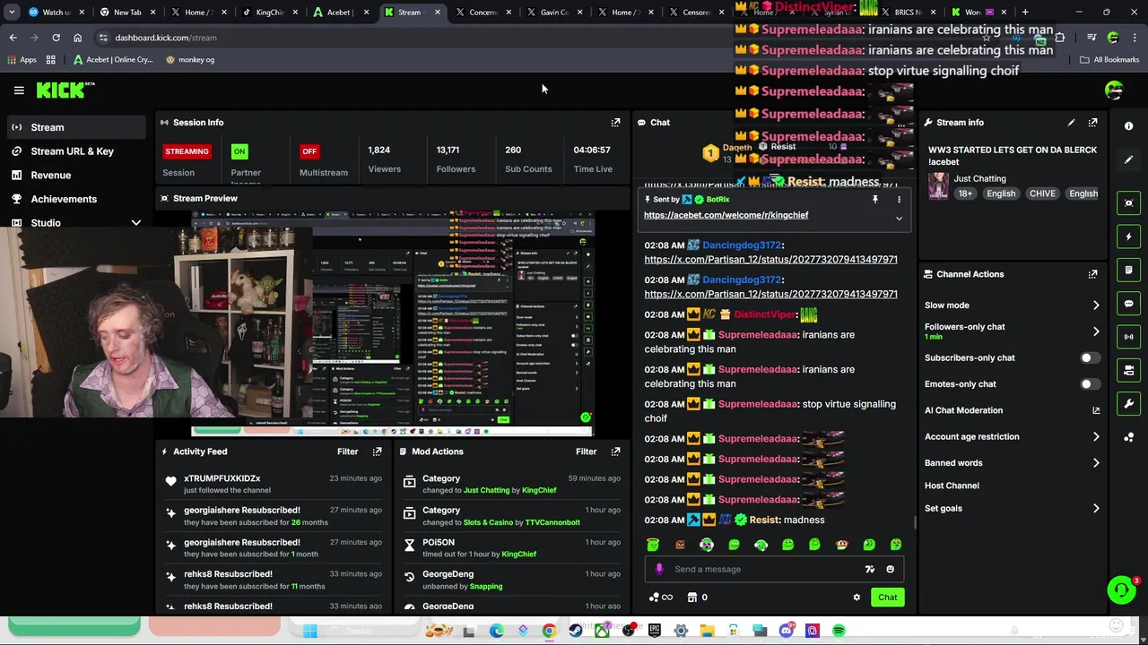Click the Just Chatting category thumbnail
Image resolution: width=1148 pixels, height=645 pixels.
pyautogui.click(x=938, y=185)
